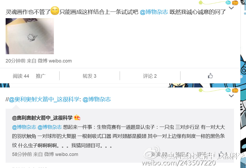246x168 pixels.
Task: Open the insect sketch thumbnail image
Action: click(x=30, y=36)
